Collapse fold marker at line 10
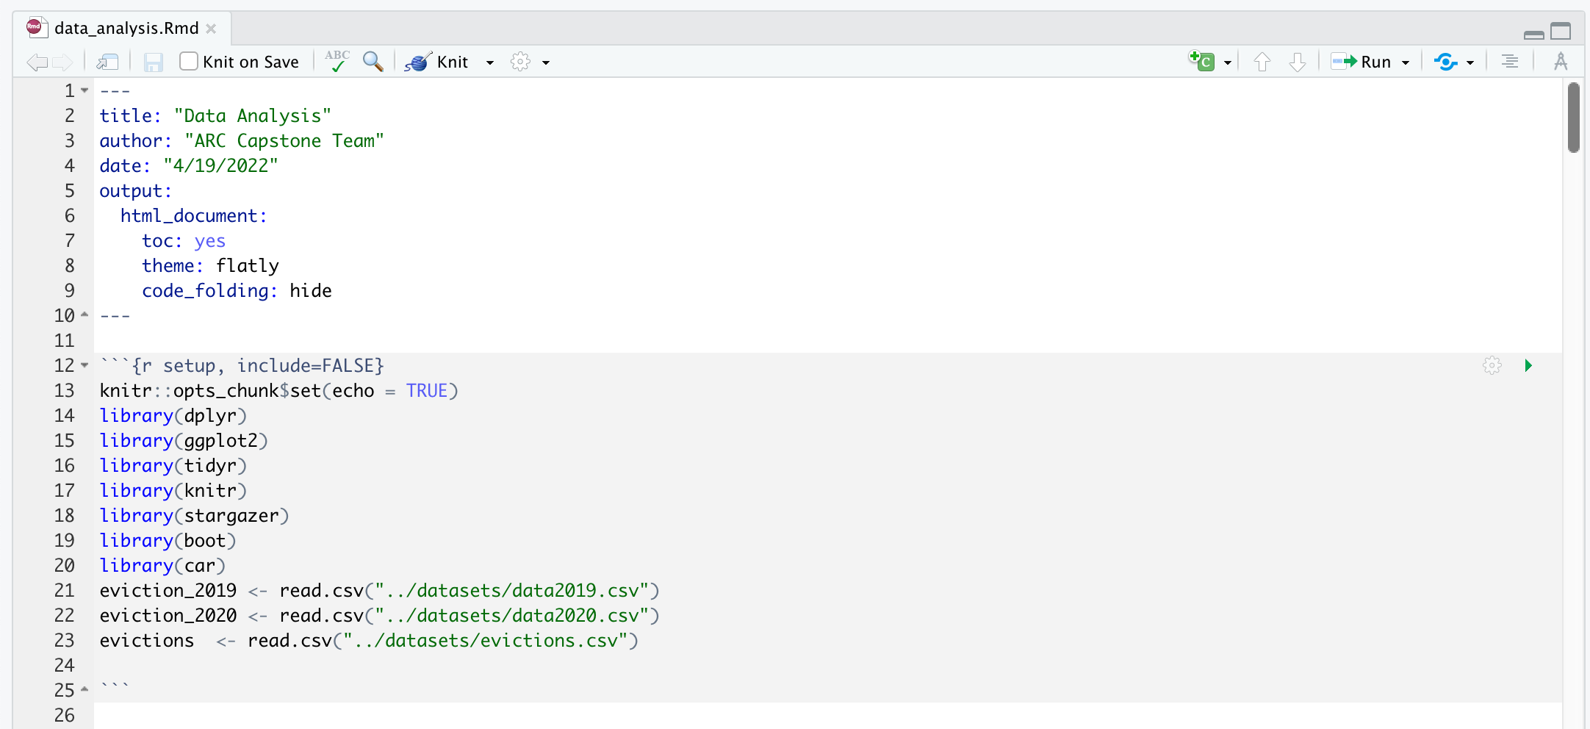This screenshot has height=729, width=1590. click(x=84, y=315)
